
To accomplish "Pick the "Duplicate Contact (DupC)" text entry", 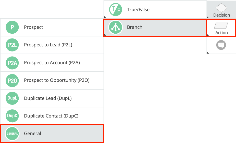I will pyautogui.click(x=51, y=116).
